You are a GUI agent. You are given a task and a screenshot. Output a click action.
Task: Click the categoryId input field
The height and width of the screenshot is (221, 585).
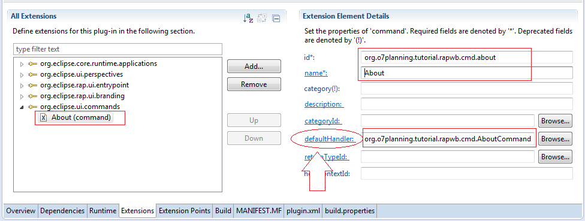click(x=448, y=121)
